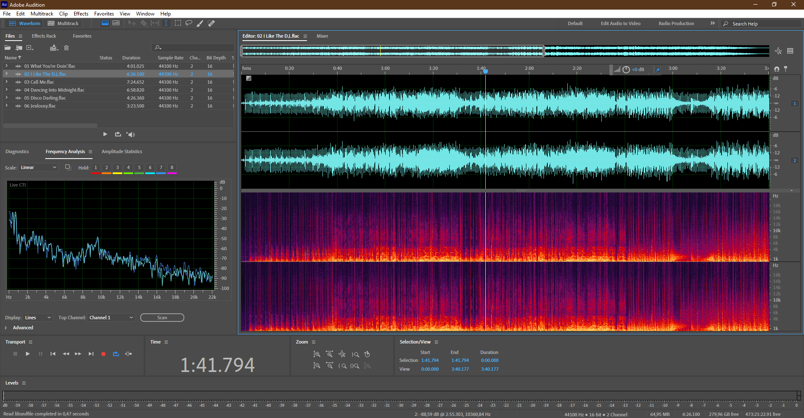Click the Open File folder icon
The image size is (804, 418).
point(8,48)
